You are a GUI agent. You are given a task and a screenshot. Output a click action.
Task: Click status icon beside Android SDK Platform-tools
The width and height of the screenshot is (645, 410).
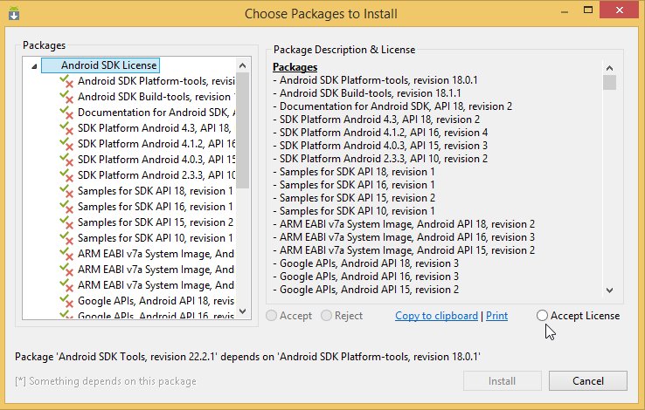click(66, 81)
